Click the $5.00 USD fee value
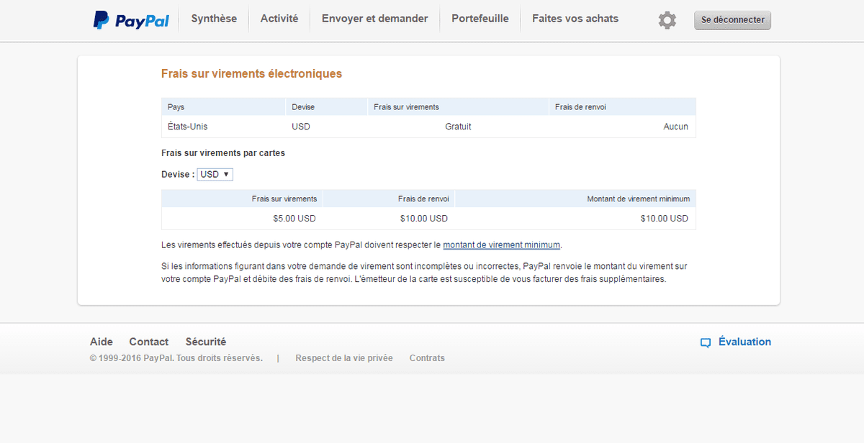The image size is (864, 443). pyautogui.click(x=294, y=219)
